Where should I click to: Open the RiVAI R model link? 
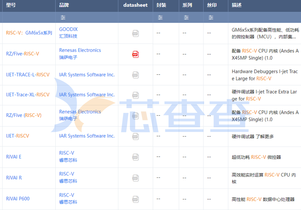pos(14,178)
